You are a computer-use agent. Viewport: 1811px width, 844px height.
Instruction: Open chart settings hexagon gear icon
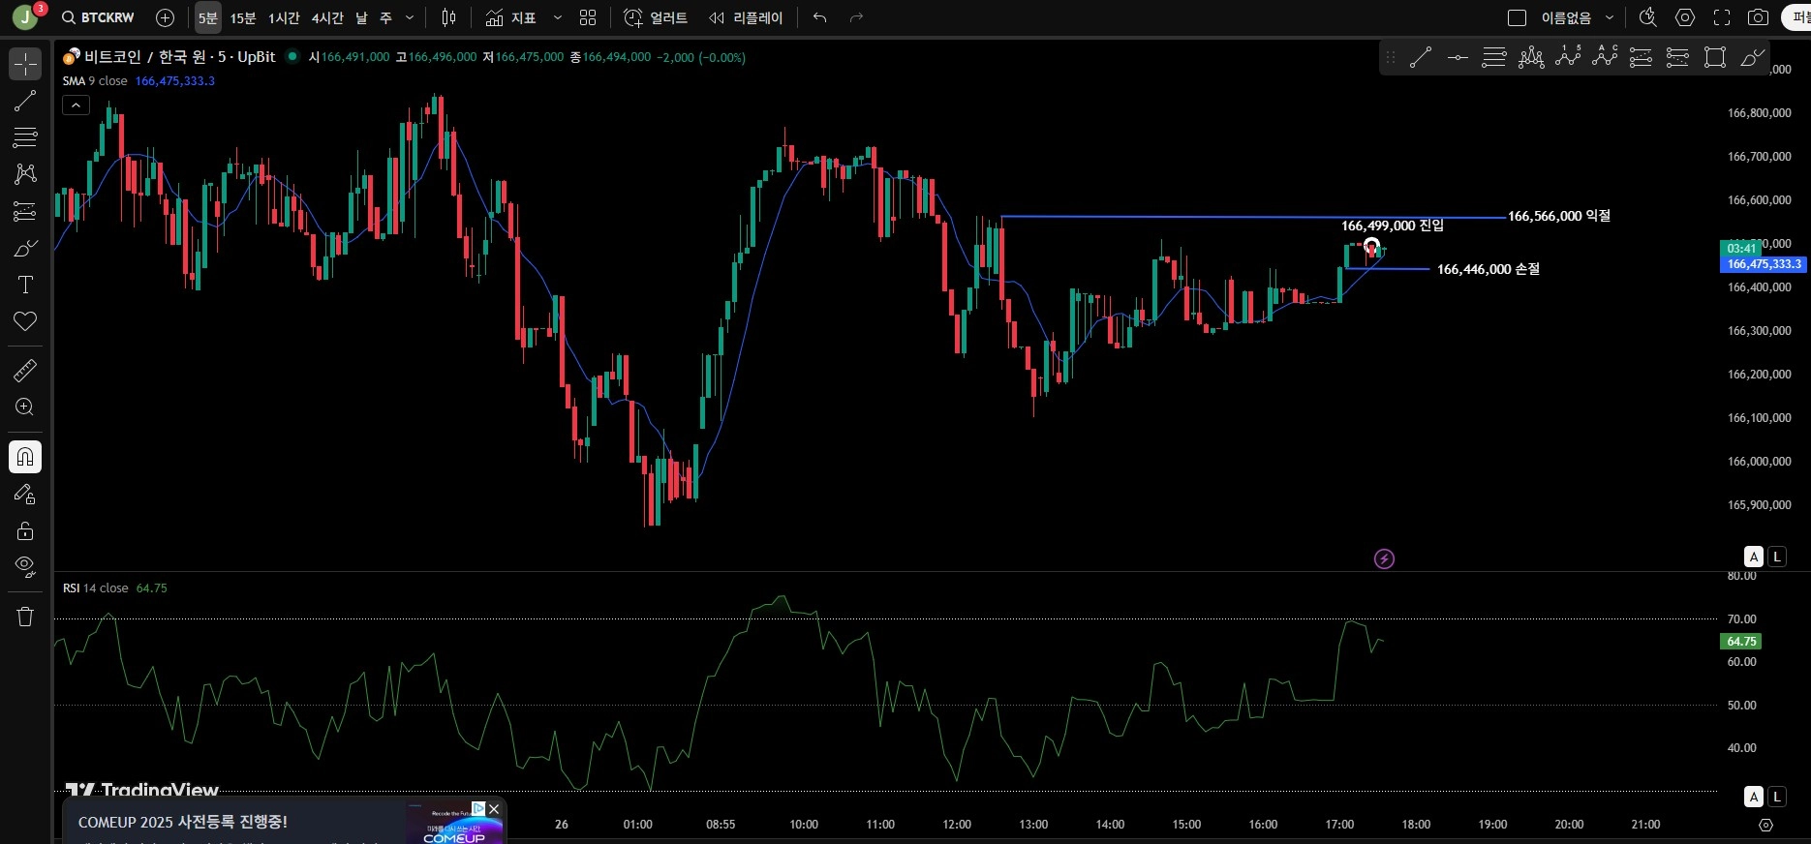click(x=1685, y=17)
